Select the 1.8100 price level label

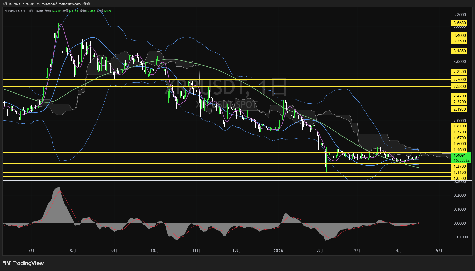pos(459,126)
